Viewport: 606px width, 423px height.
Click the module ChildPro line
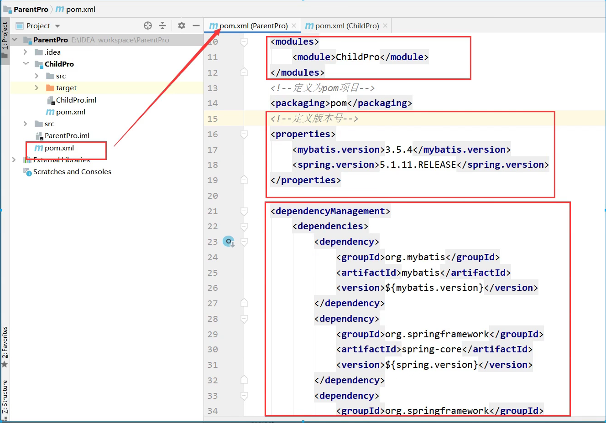click(x=360, y=57)
